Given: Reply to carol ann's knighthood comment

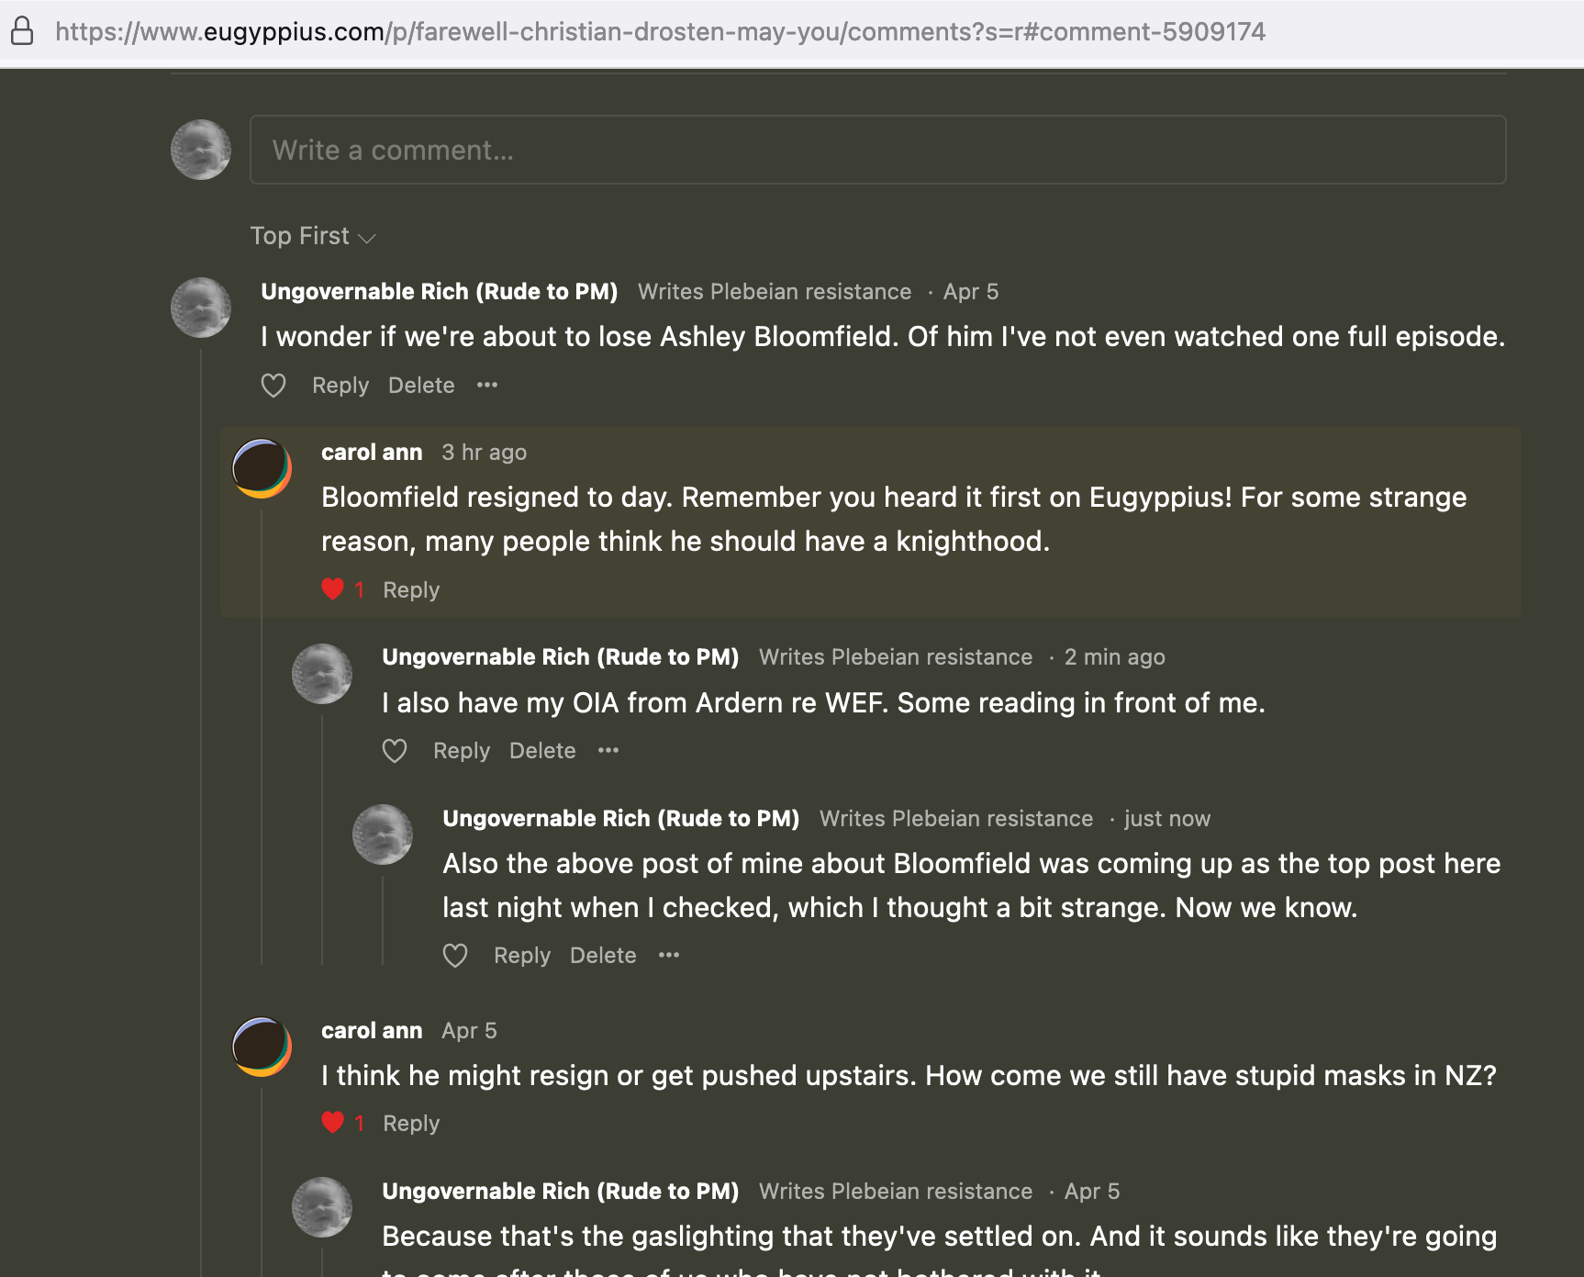Looking at the screenshot, I should pos(411,589).
